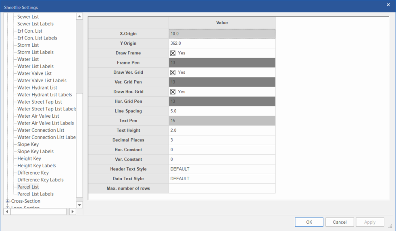Click the Text Pen value cell
396x231 pixels.
(222, 121)
